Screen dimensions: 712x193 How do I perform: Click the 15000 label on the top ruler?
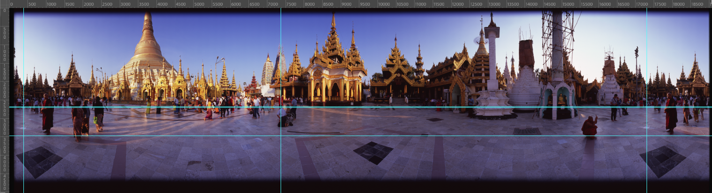[568, 4]
